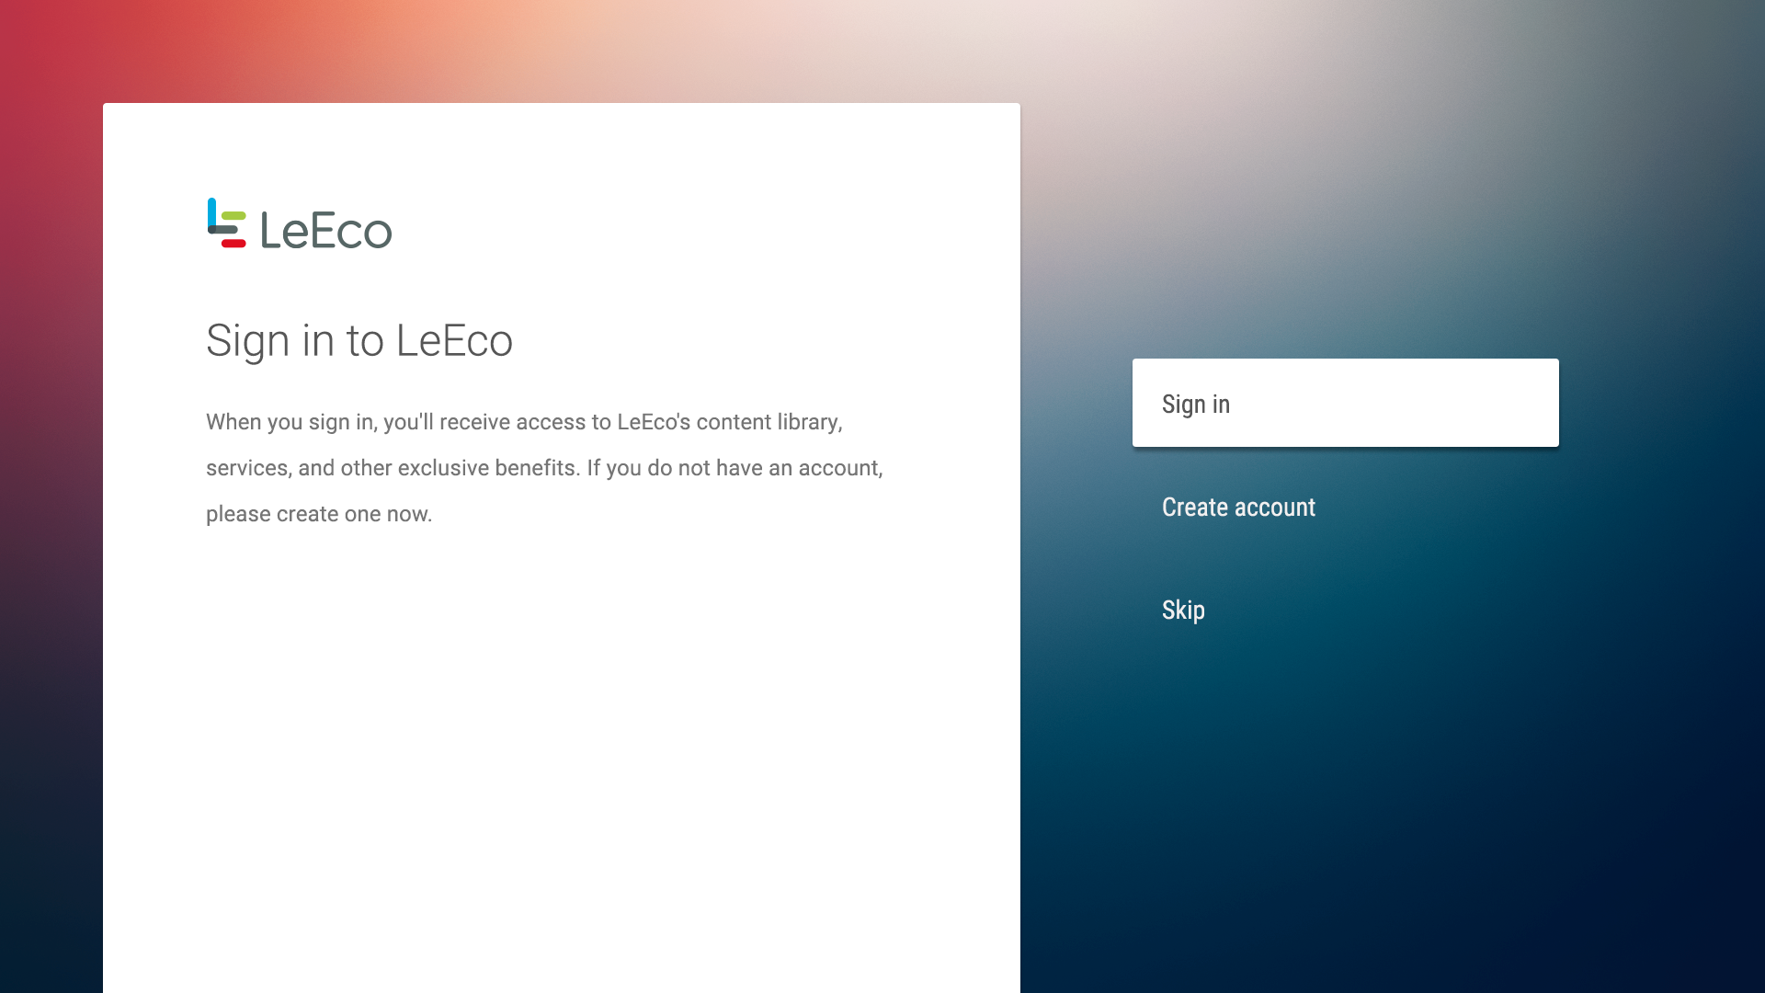The image size is (1765, 993).
Task: Click the empty white card area below text
Action: pyautogui.click(x=561, y=763)
